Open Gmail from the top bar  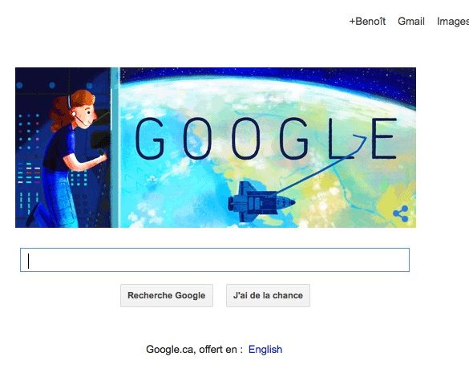pyautogui.click(x=411, y=21)
